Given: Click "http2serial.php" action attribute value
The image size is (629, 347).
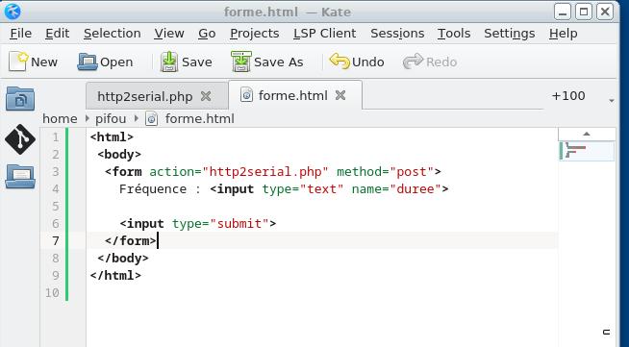Looking at the screenshot, I should click(265, 172).
